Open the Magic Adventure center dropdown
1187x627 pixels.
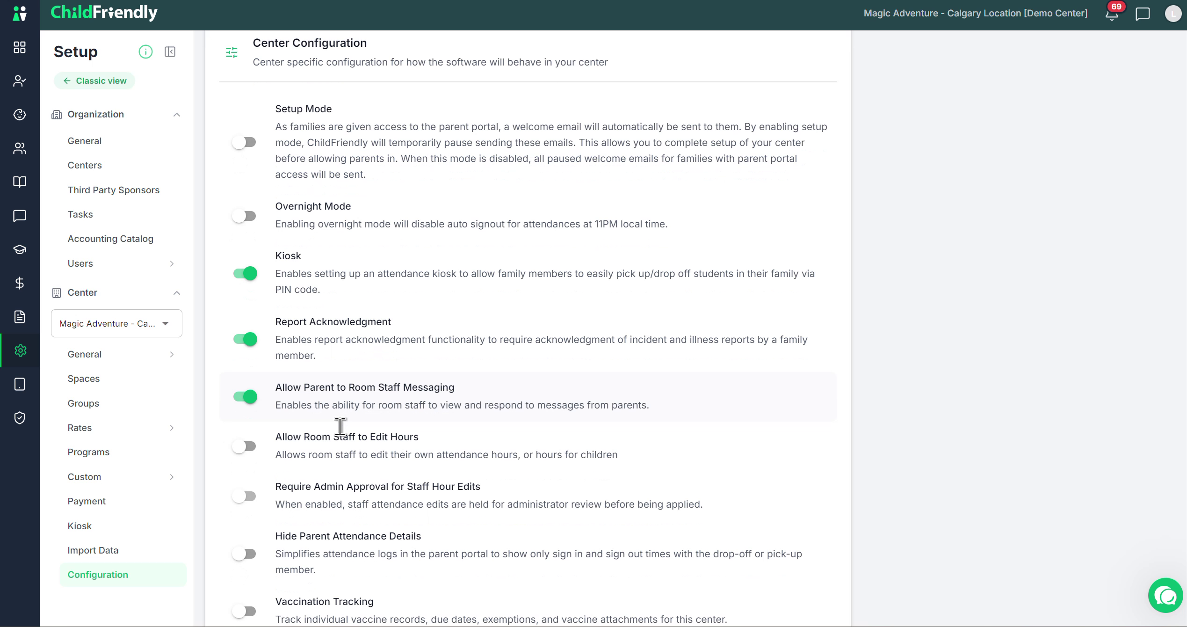coord(116,323)
